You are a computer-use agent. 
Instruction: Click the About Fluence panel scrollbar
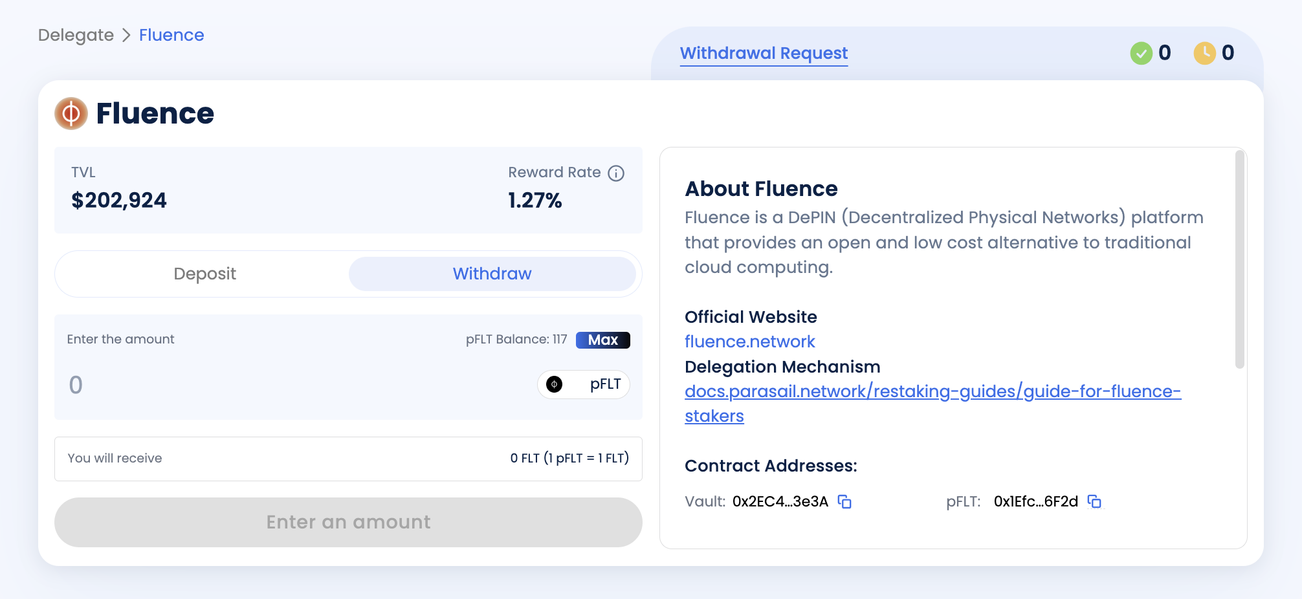(1240, 259)
